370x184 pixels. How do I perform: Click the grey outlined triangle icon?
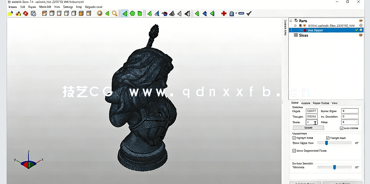point(180,13)
